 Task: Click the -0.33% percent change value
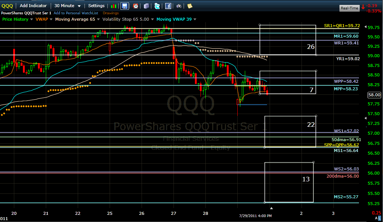click(x=374, y=11)
